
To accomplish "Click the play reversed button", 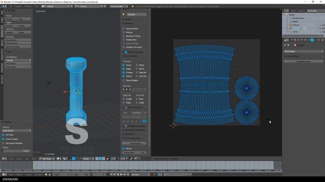I will pos(118,174).
